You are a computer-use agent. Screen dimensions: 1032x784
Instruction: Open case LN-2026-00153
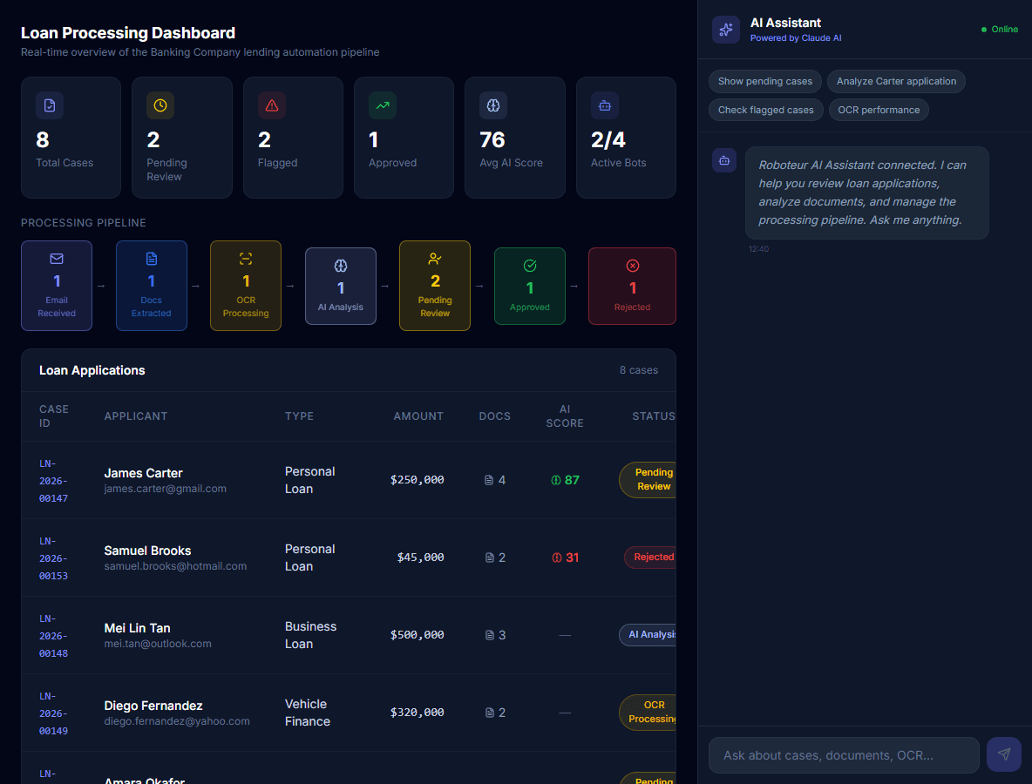(53, 558)
